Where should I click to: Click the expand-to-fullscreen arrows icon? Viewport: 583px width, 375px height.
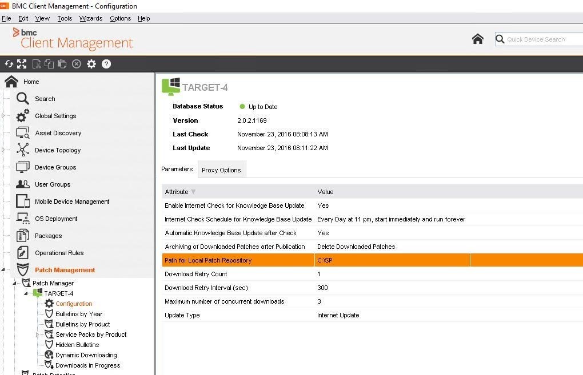(x=22, y=64)
